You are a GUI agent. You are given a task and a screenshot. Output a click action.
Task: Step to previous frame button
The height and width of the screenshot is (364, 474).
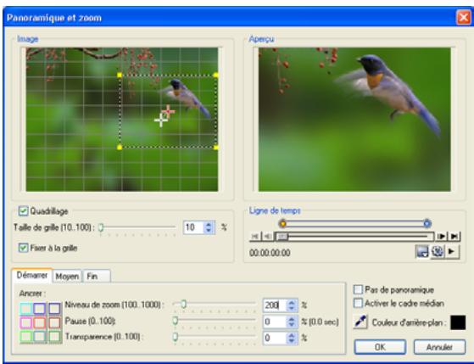267,236
